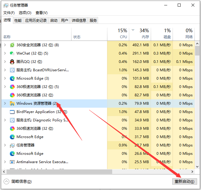Expand the 360安全浏览器 process group
The image size is (201, 190).
4,45
